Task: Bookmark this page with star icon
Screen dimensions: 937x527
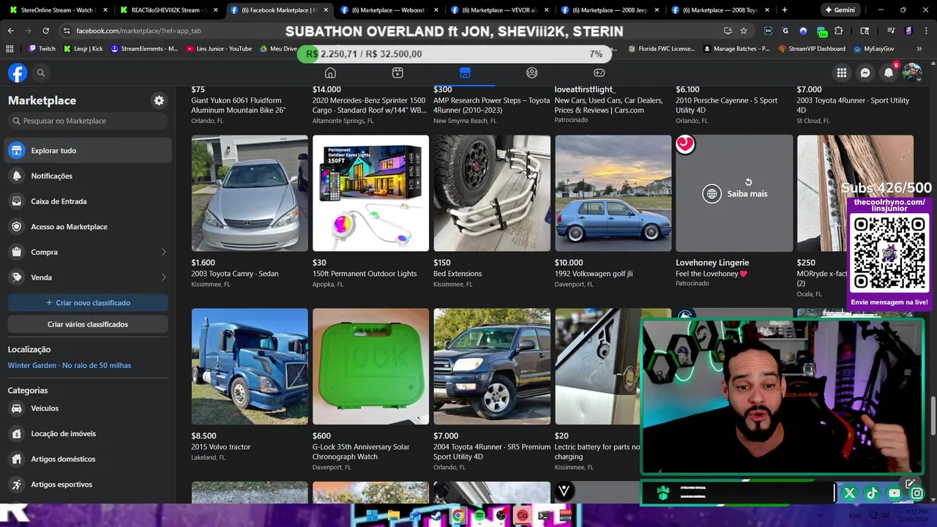Action: click(x=744, y=31)
